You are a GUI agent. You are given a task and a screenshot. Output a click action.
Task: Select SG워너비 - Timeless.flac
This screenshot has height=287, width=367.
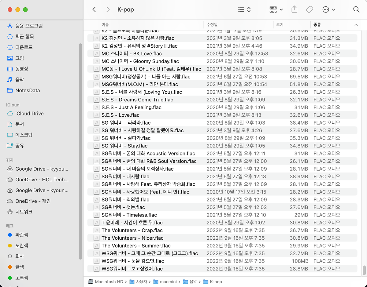[x=222, y=215]
